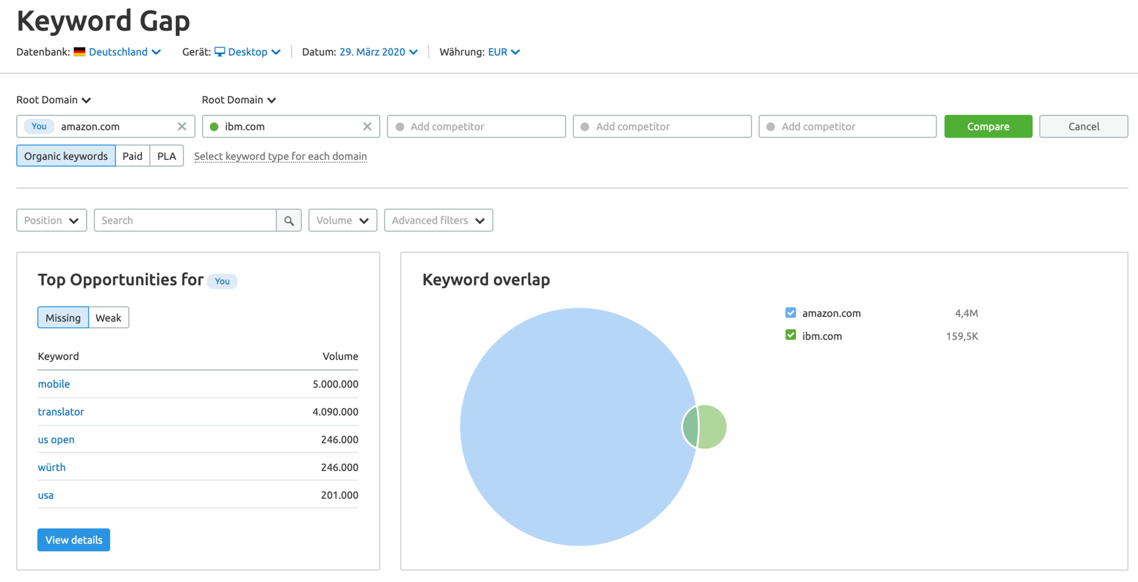Click the desktop monitor icon
This screenshot has height=582, width=1138.
coord(220,52)
